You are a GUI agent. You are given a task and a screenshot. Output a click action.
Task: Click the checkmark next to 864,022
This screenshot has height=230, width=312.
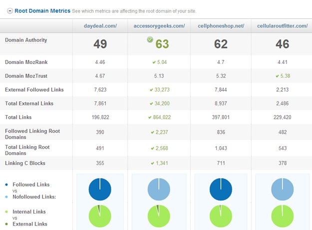pos(150,117)
